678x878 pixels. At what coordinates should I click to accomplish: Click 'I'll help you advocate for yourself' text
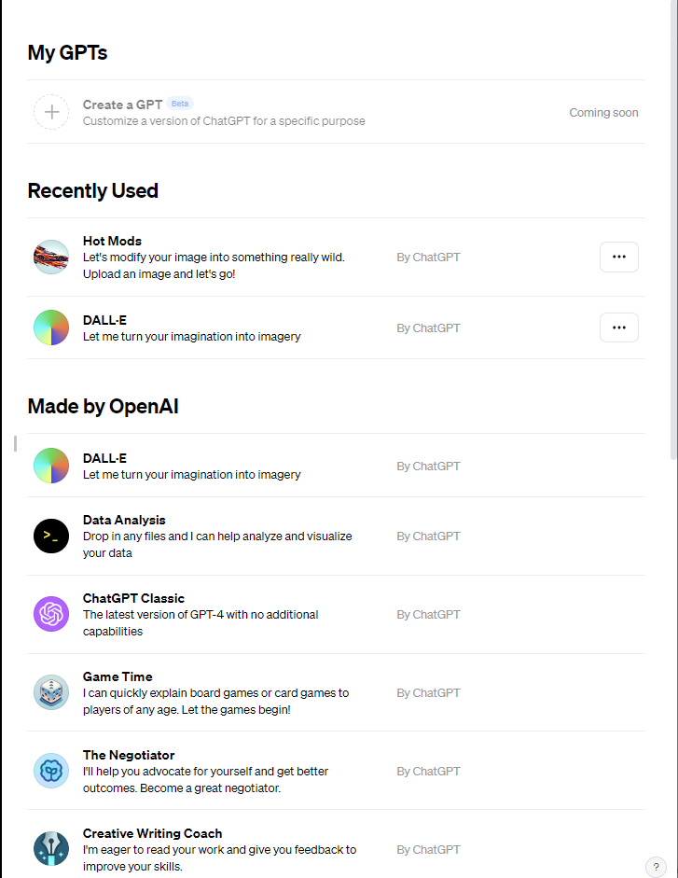pos(205,779)
